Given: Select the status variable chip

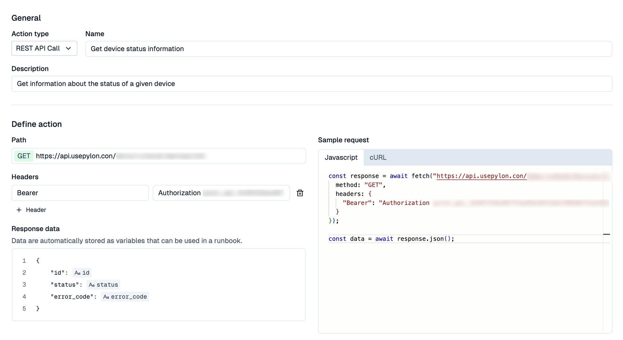Looking at the screenshot, I should (x=104, y=285).
